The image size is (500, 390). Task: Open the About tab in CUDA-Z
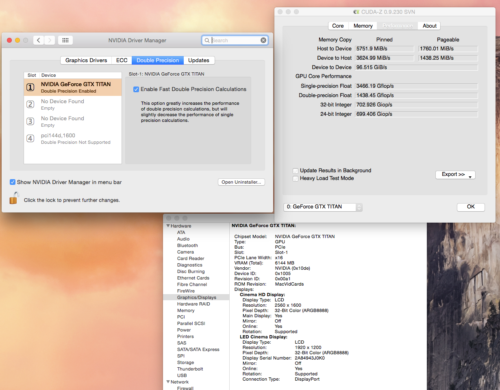point(429,26)
